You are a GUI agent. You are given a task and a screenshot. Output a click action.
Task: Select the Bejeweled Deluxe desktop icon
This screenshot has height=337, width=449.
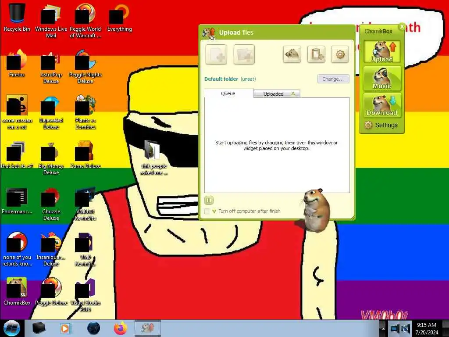[x=51, y=112]
